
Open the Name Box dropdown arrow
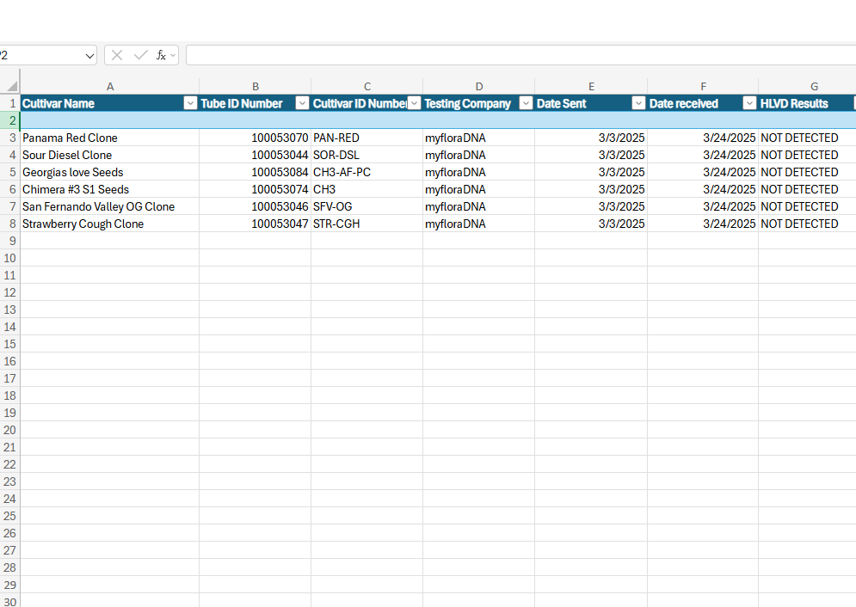[90, 55]
